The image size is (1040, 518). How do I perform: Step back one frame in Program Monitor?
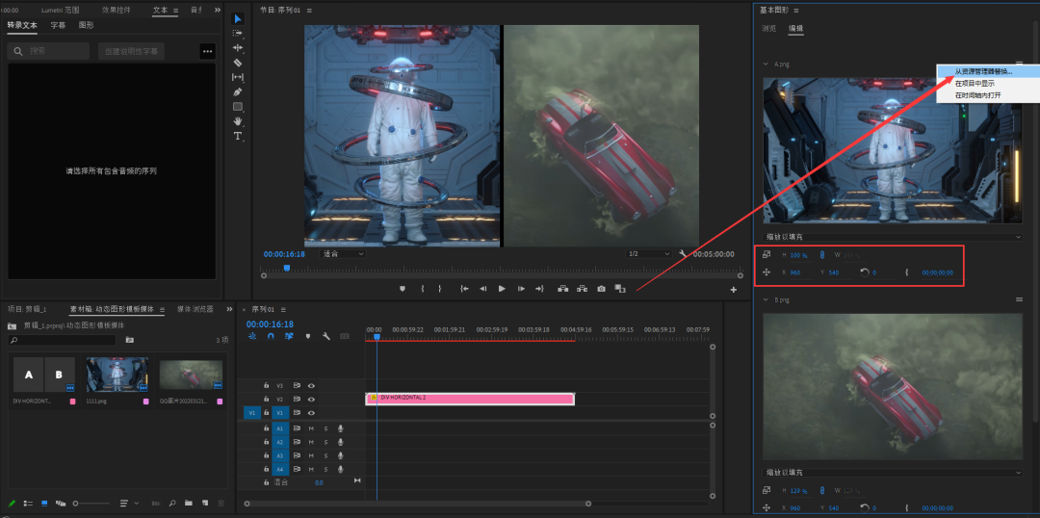pyautogui.click(x=482, y=289)
